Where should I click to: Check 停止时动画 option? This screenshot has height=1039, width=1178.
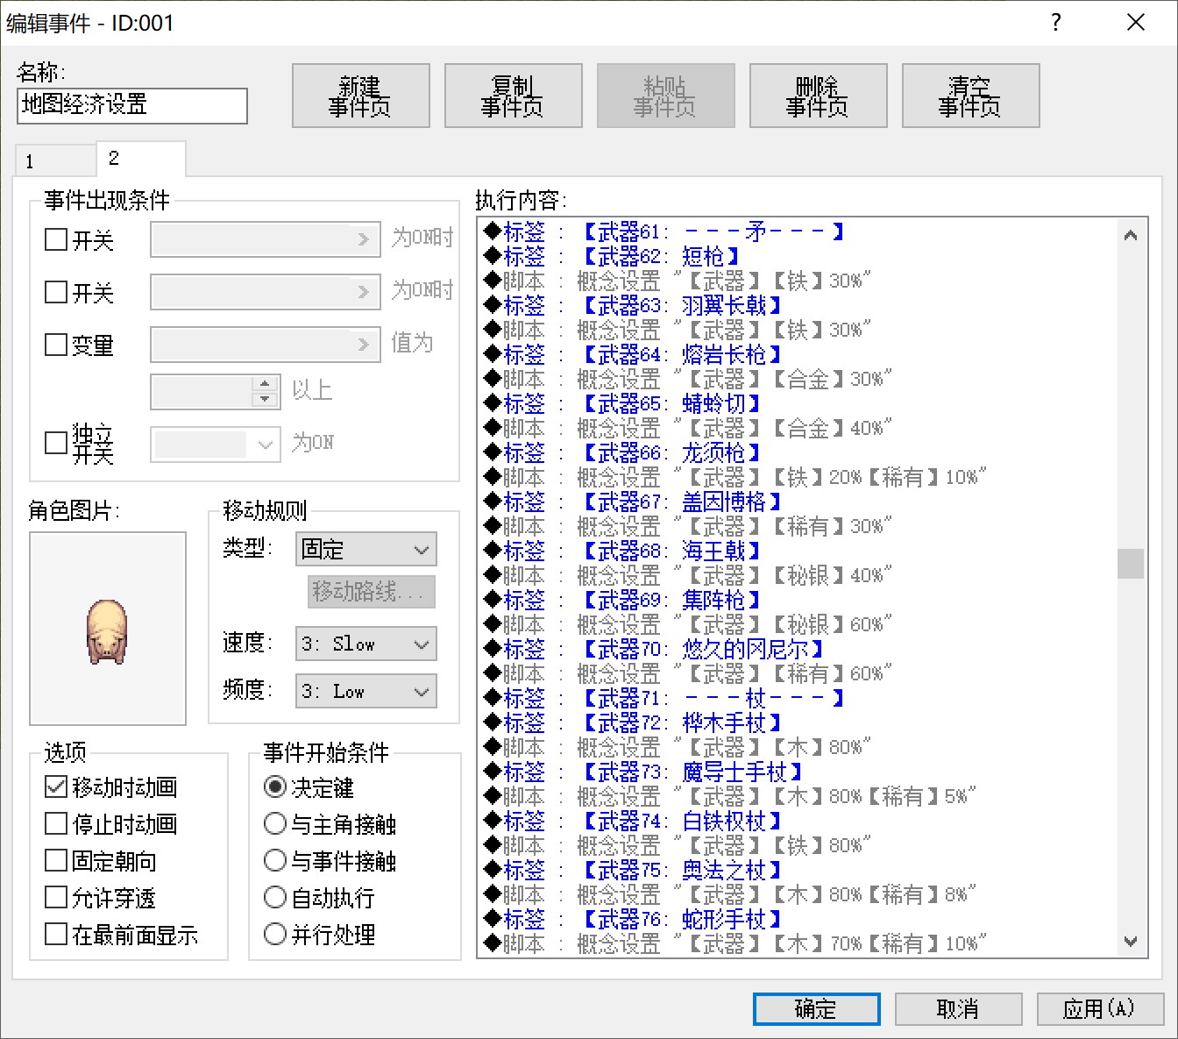pyautogui.click(x=56, y=824)
